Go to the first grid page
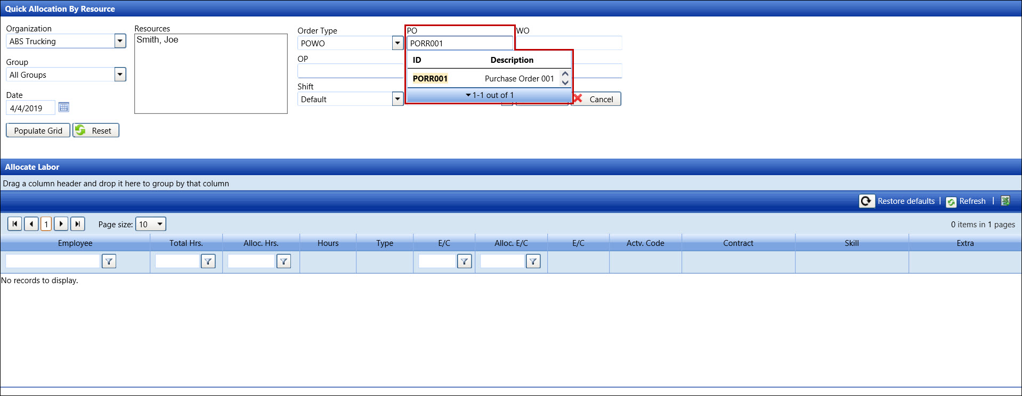 pyautogui.click(x=14, y=224)
